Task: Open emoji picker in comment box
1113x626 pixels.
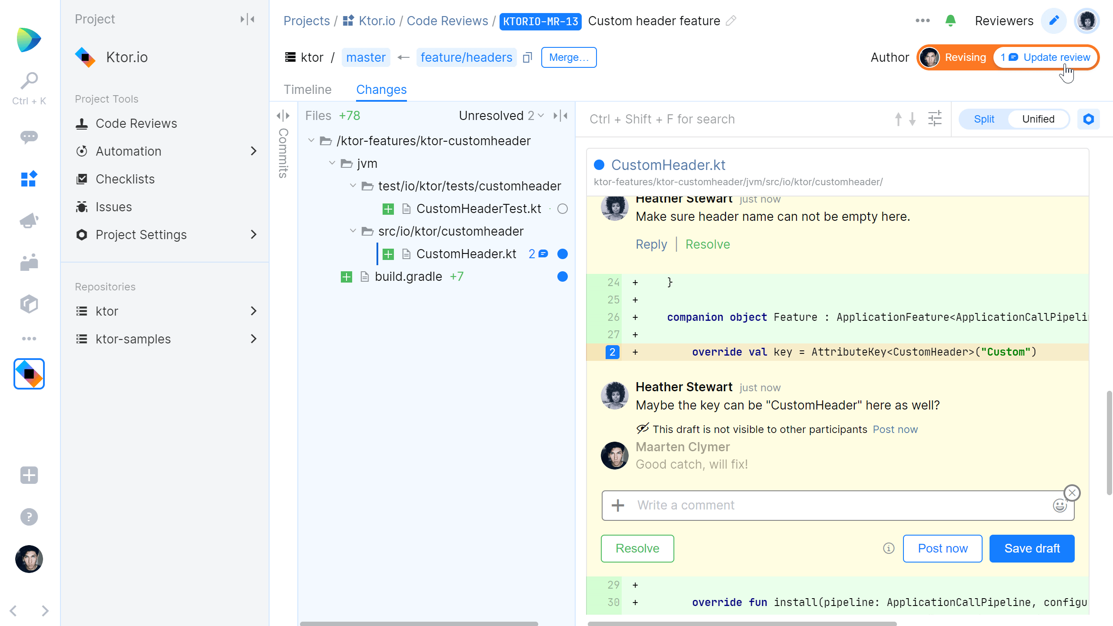Action: [x=1060, y=505]
